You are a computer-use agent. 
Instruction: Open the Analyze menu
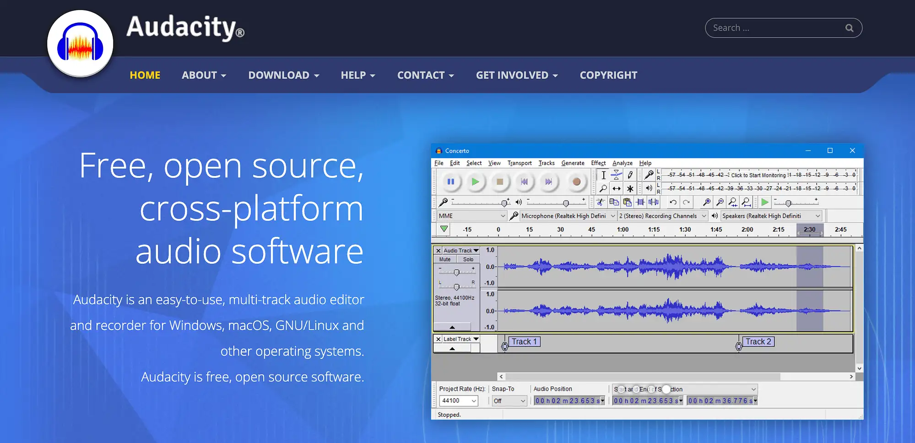623,163
